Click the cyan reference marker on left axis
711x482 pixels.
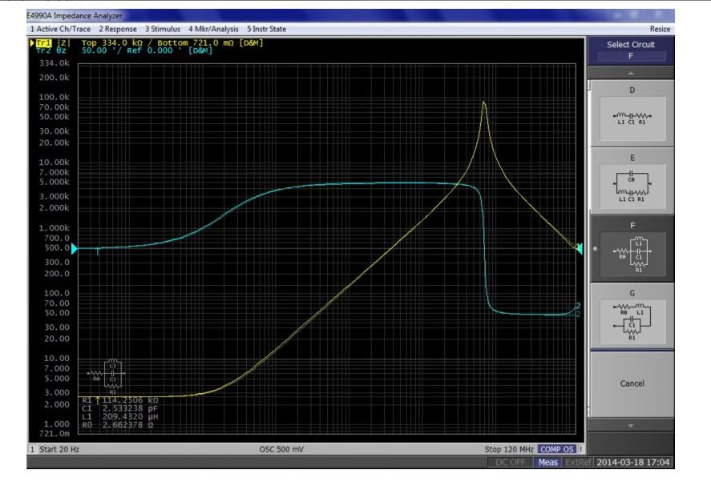(75, 248)
